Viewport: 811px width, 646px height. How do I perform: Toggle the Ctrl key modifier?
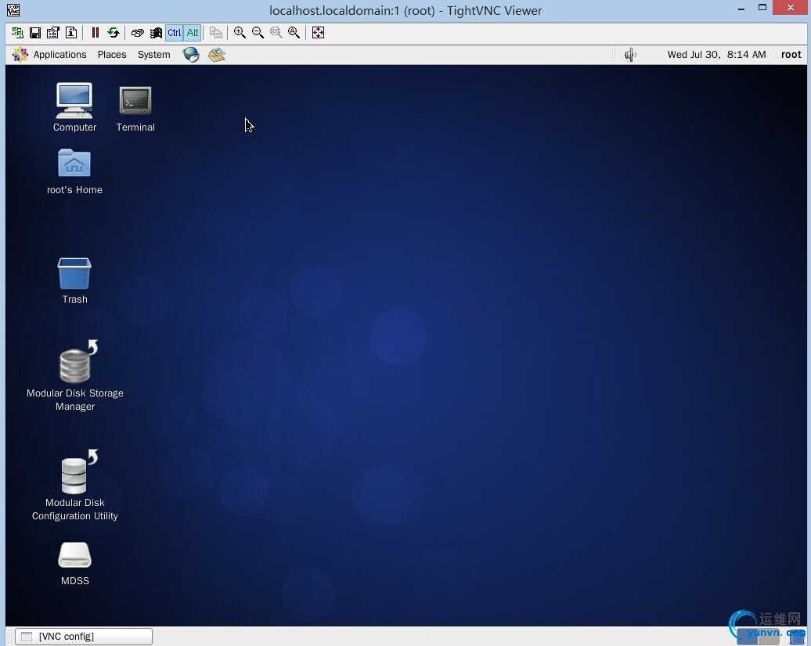tap(175, 33)
